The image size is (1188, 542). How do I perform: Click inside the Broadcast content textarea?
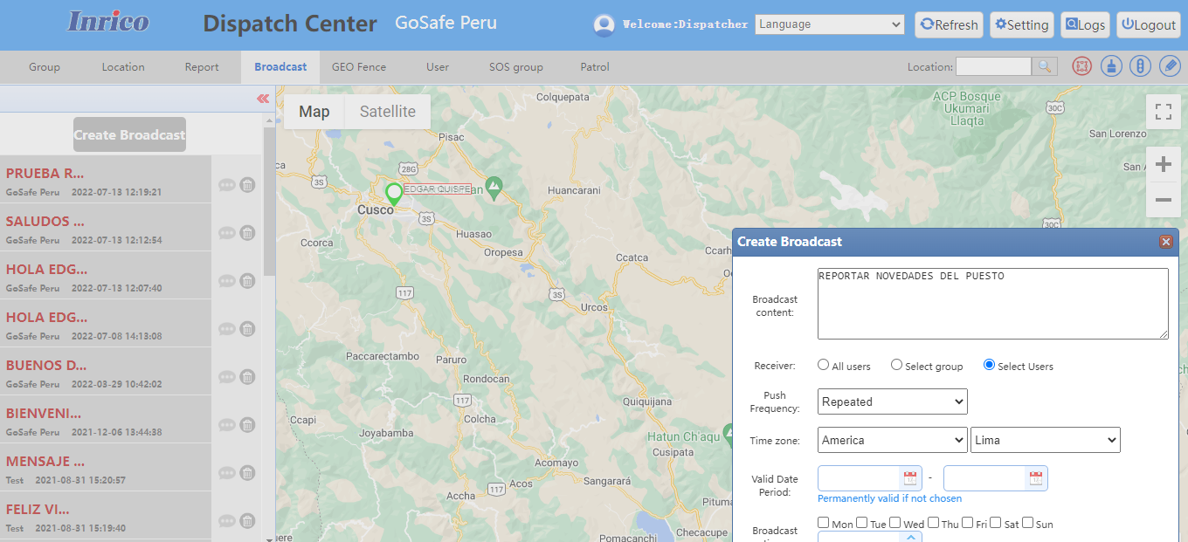993,304
